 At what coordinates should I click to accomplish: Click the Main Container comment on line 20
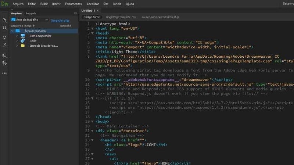click(122, 126)
